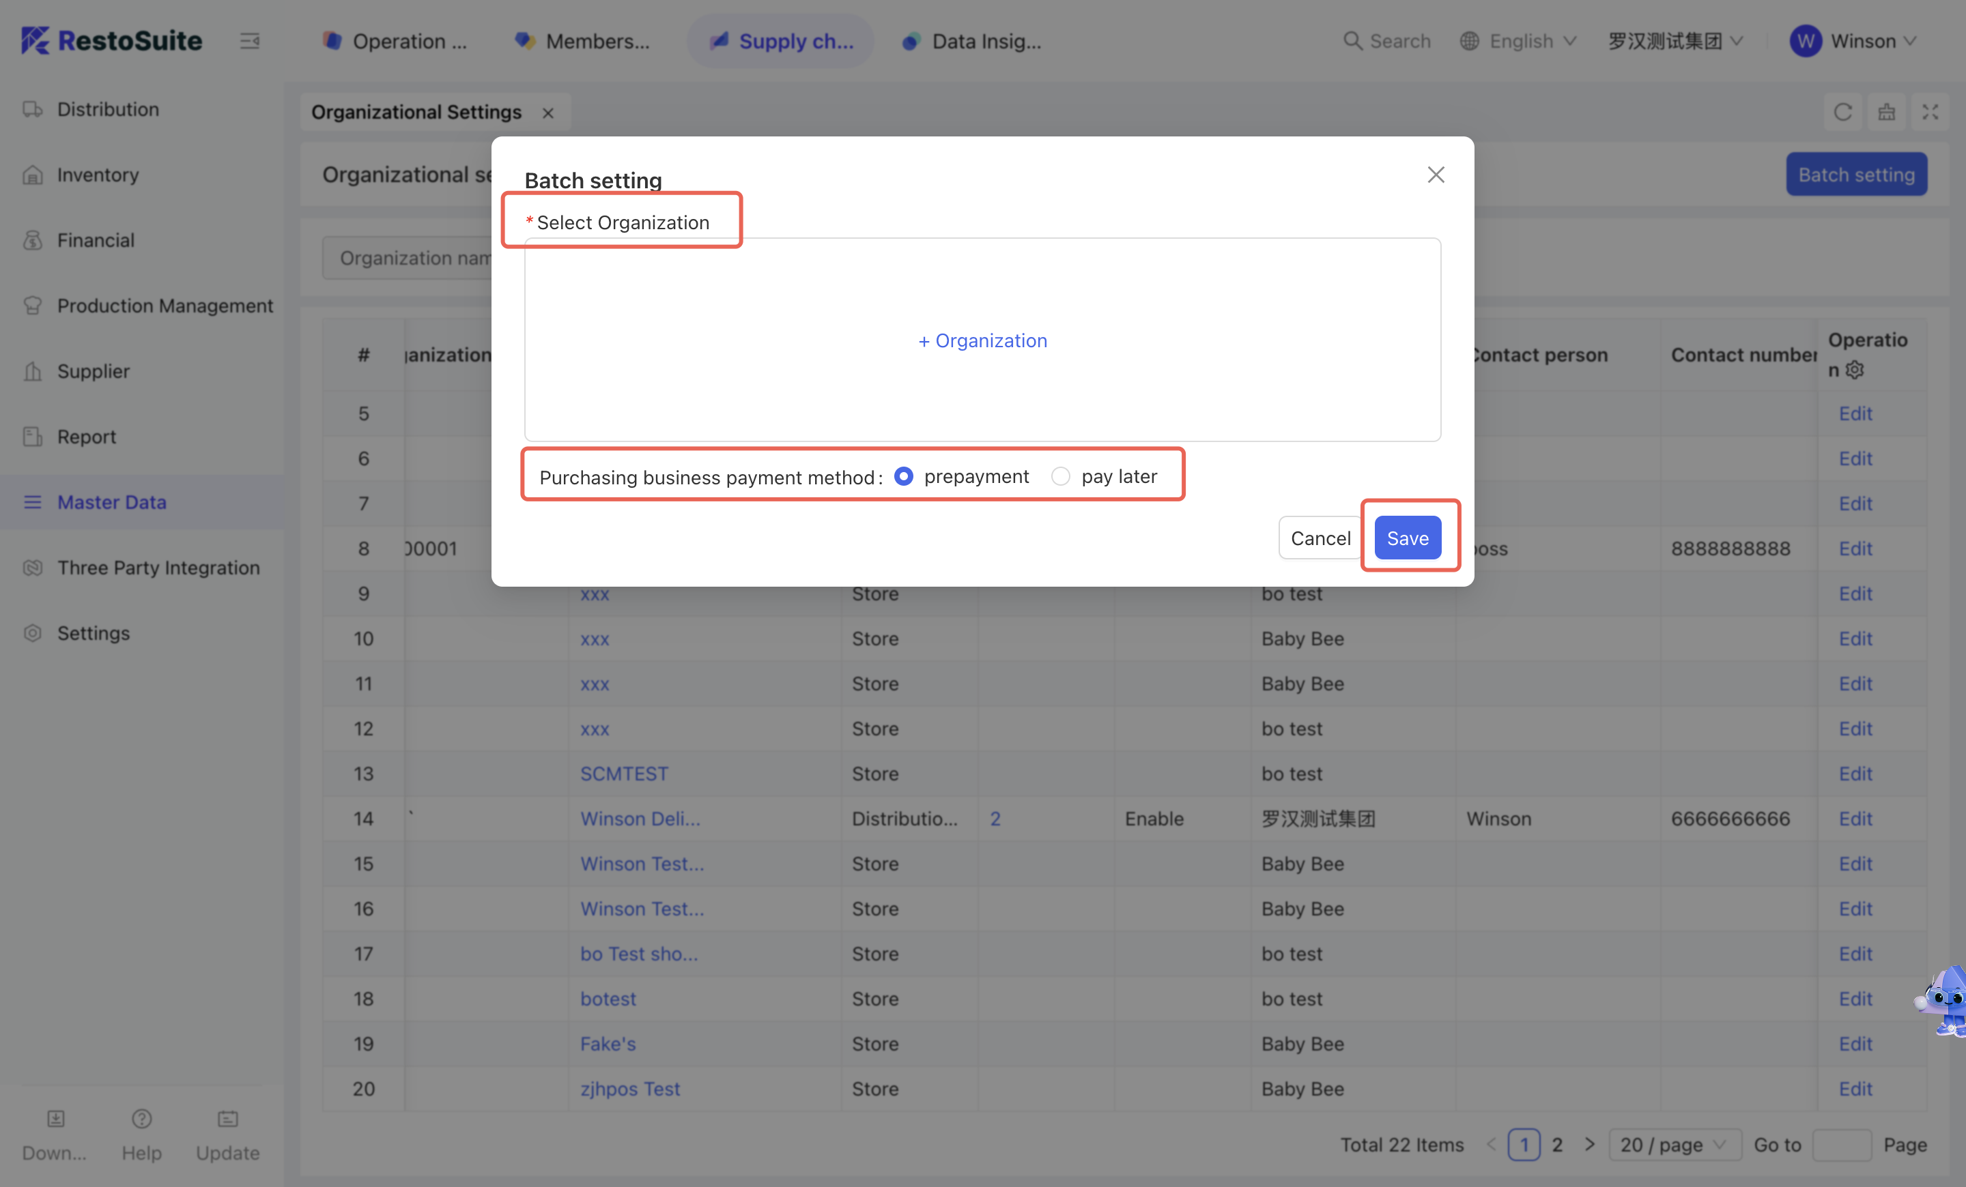Click the Cancel button in dialog
The image size is (1966, 1187).
point(1320,538)
